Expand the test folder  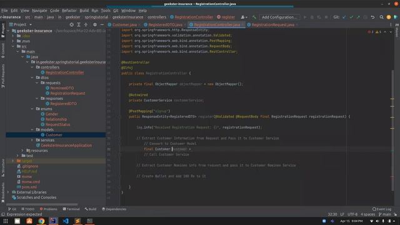pos(18,156)
